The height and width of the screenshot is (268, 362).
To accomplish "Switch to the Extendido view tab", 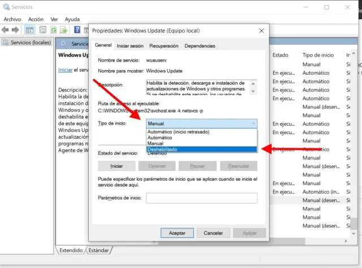I will (x=71, y=250).
